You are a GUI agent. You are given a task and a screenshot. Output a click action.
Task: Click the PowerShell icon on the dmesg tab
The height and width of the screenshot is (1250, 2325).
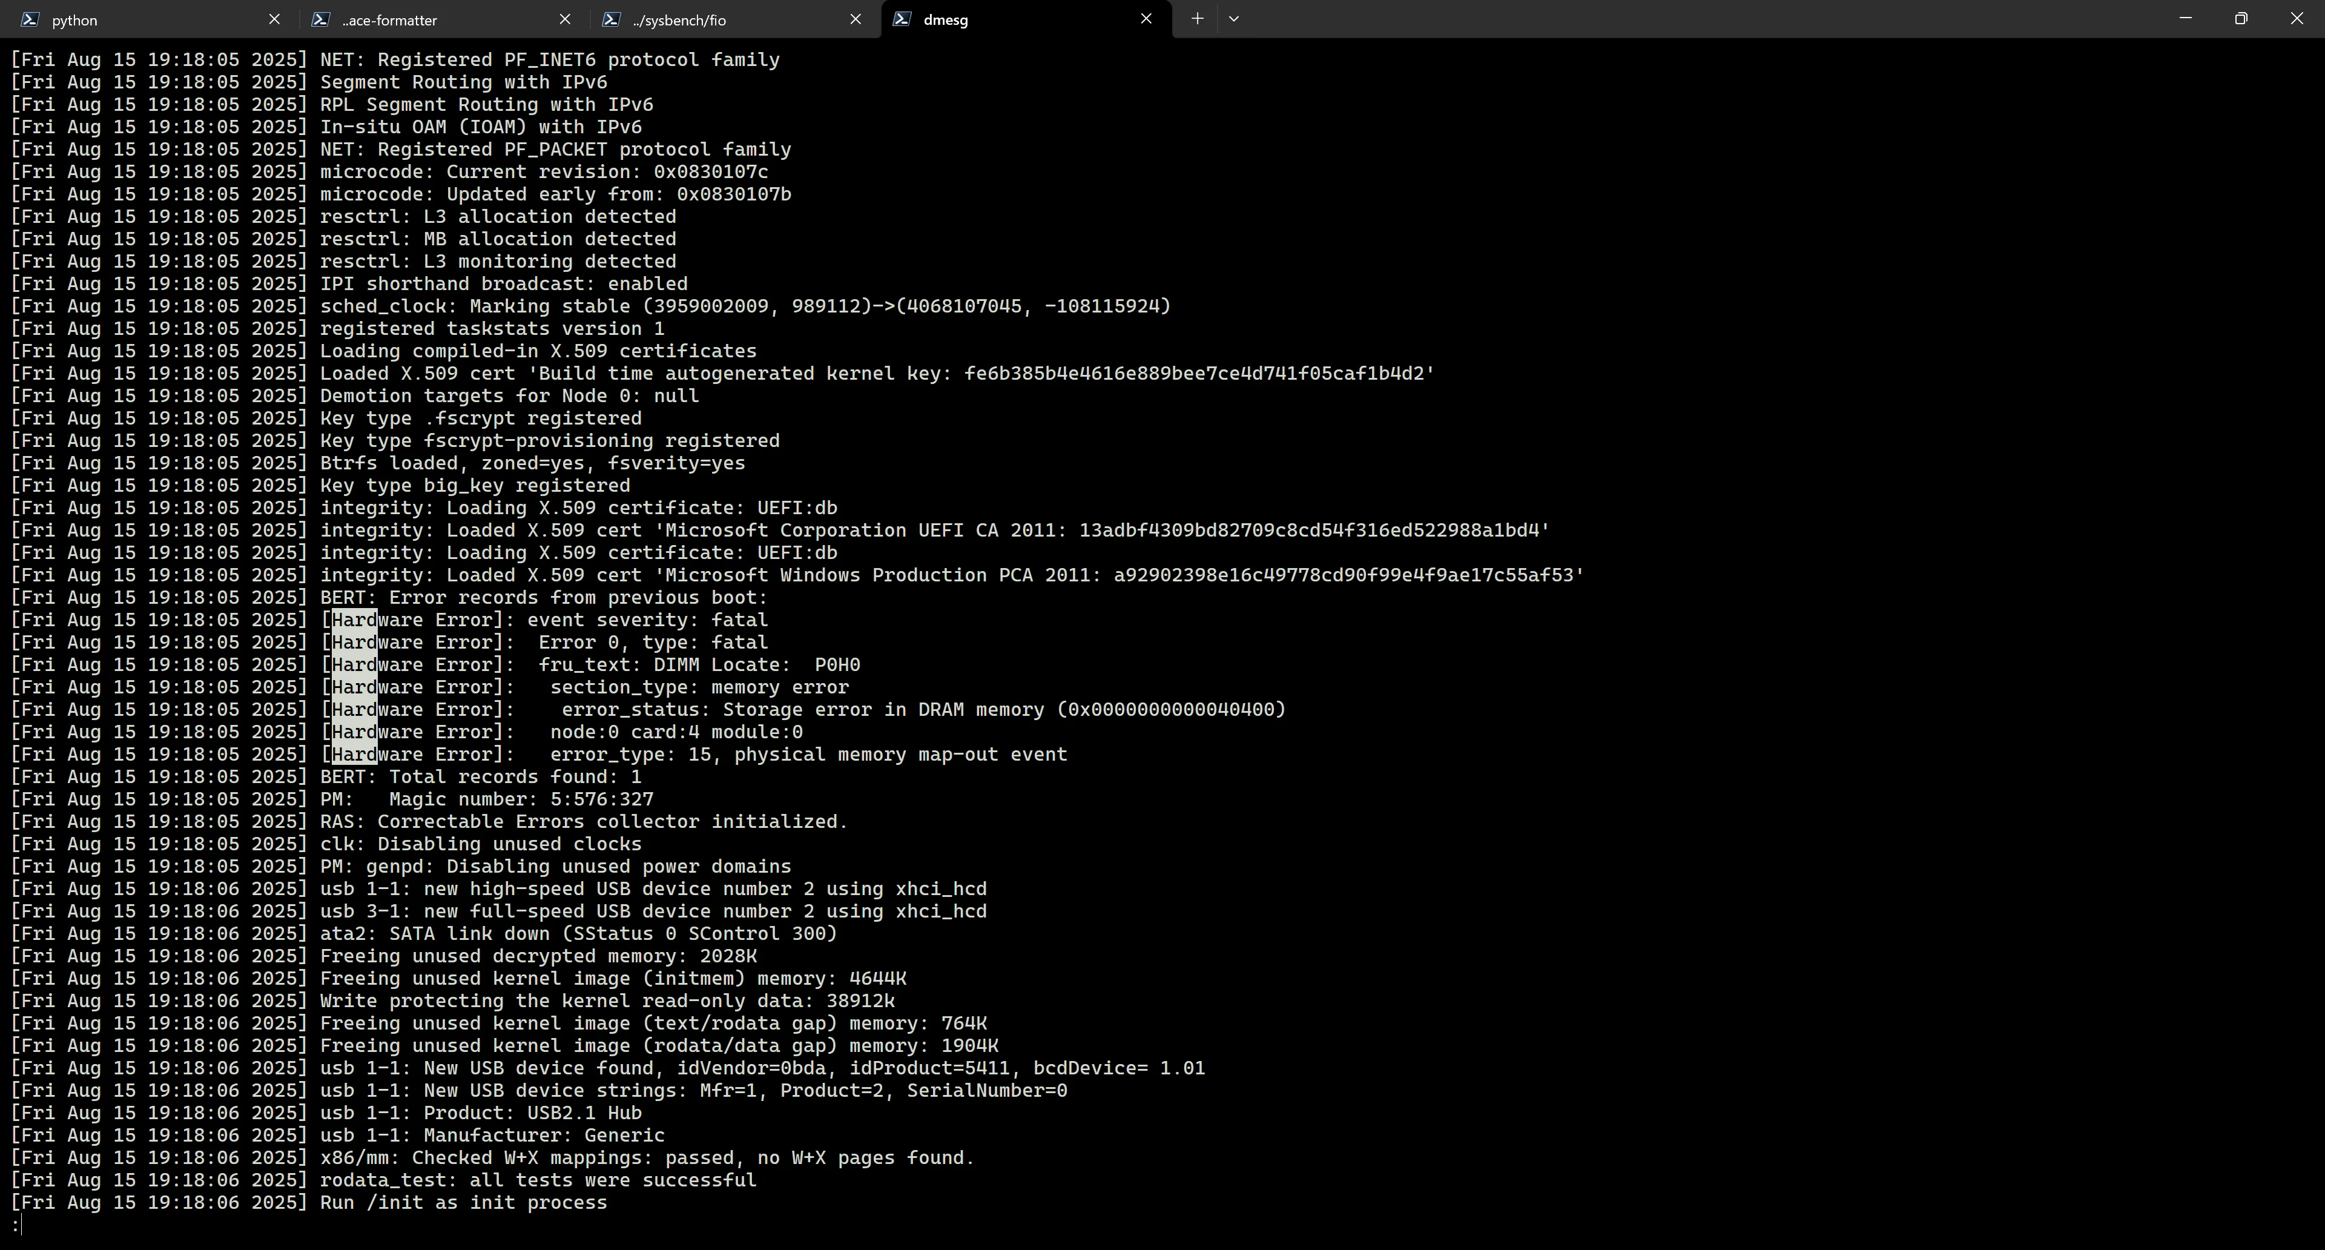[x=902, y=19]
